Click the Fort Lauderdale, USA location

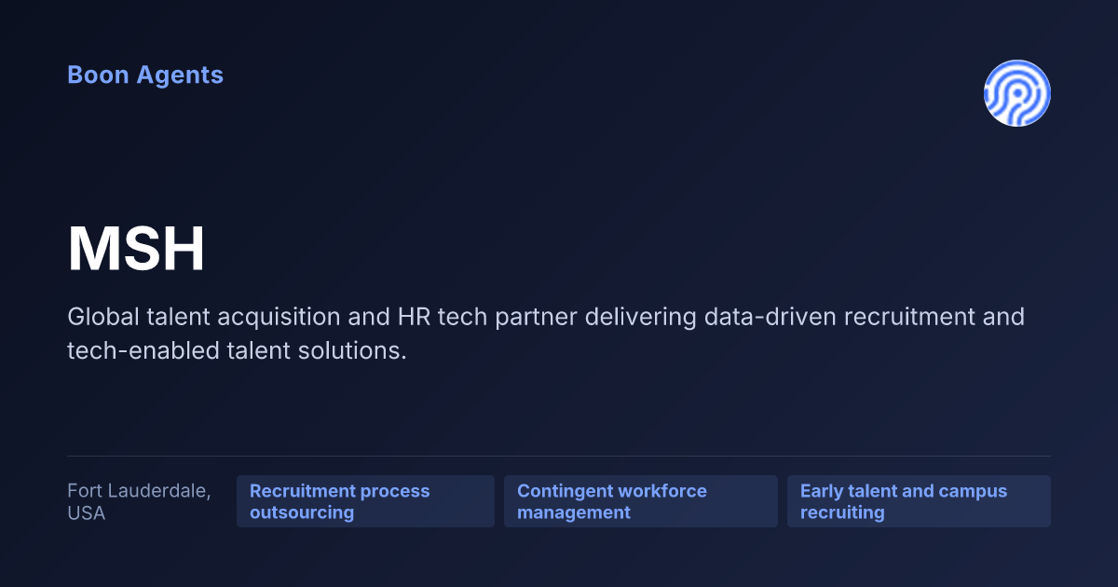pos(139,501)
